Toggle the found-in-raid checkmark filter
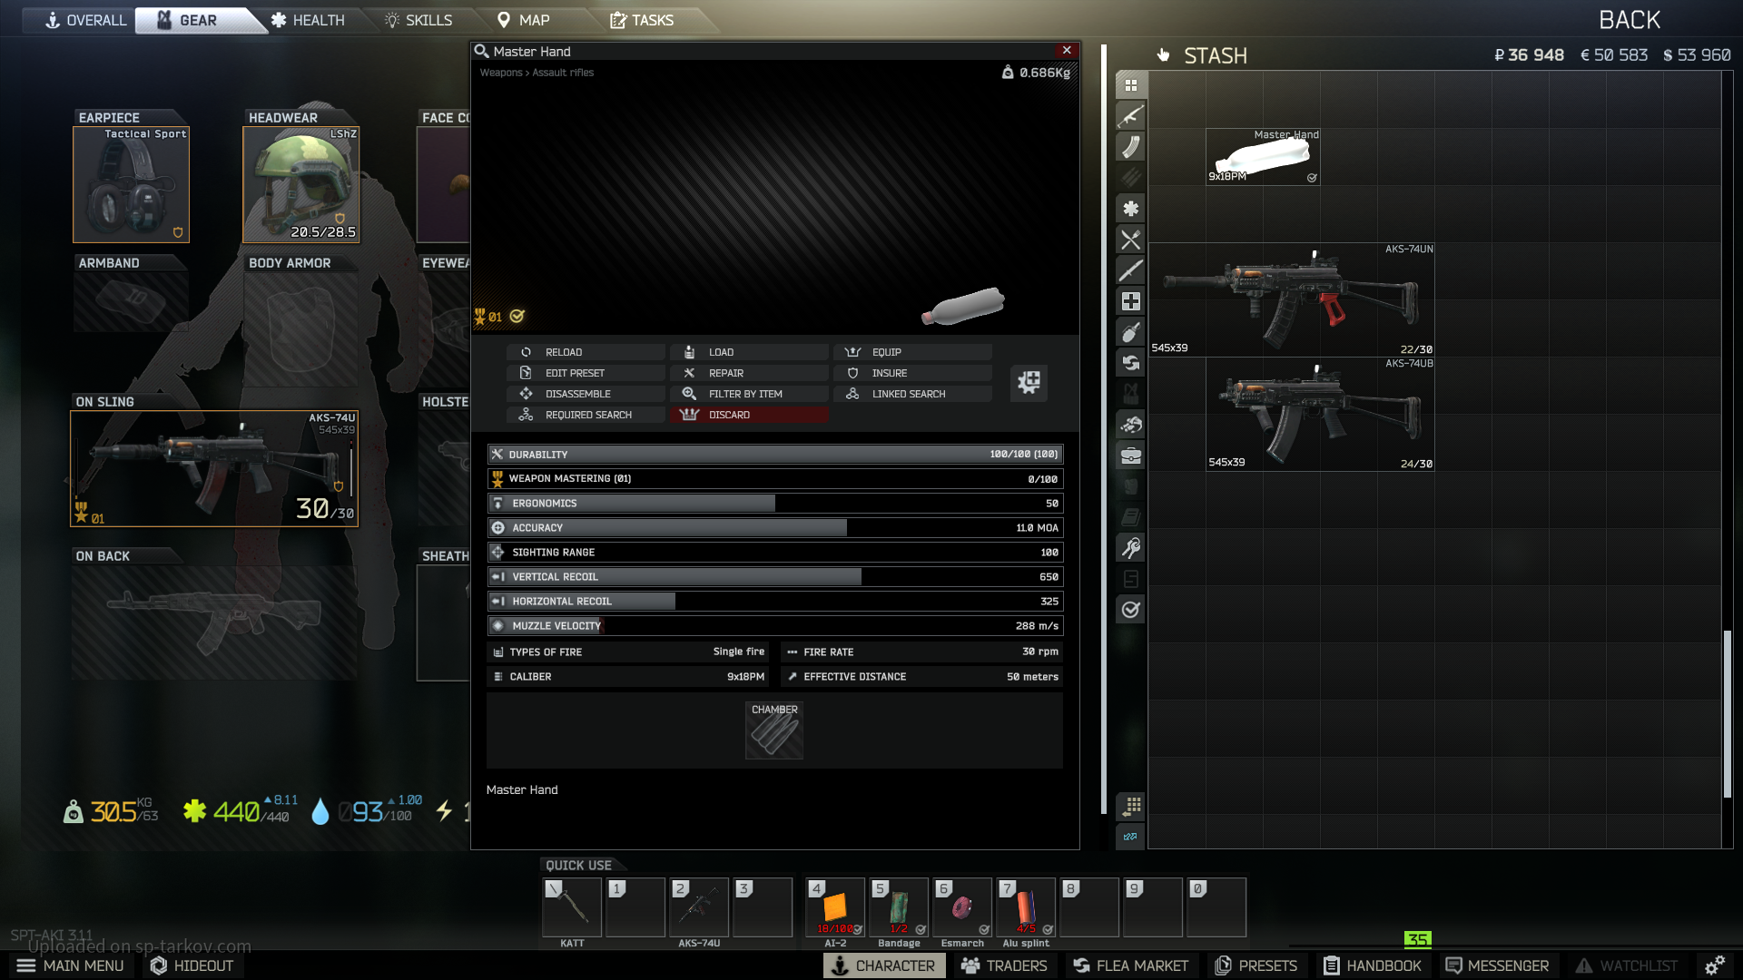 pyautogui.click(x=1131, y=610)
